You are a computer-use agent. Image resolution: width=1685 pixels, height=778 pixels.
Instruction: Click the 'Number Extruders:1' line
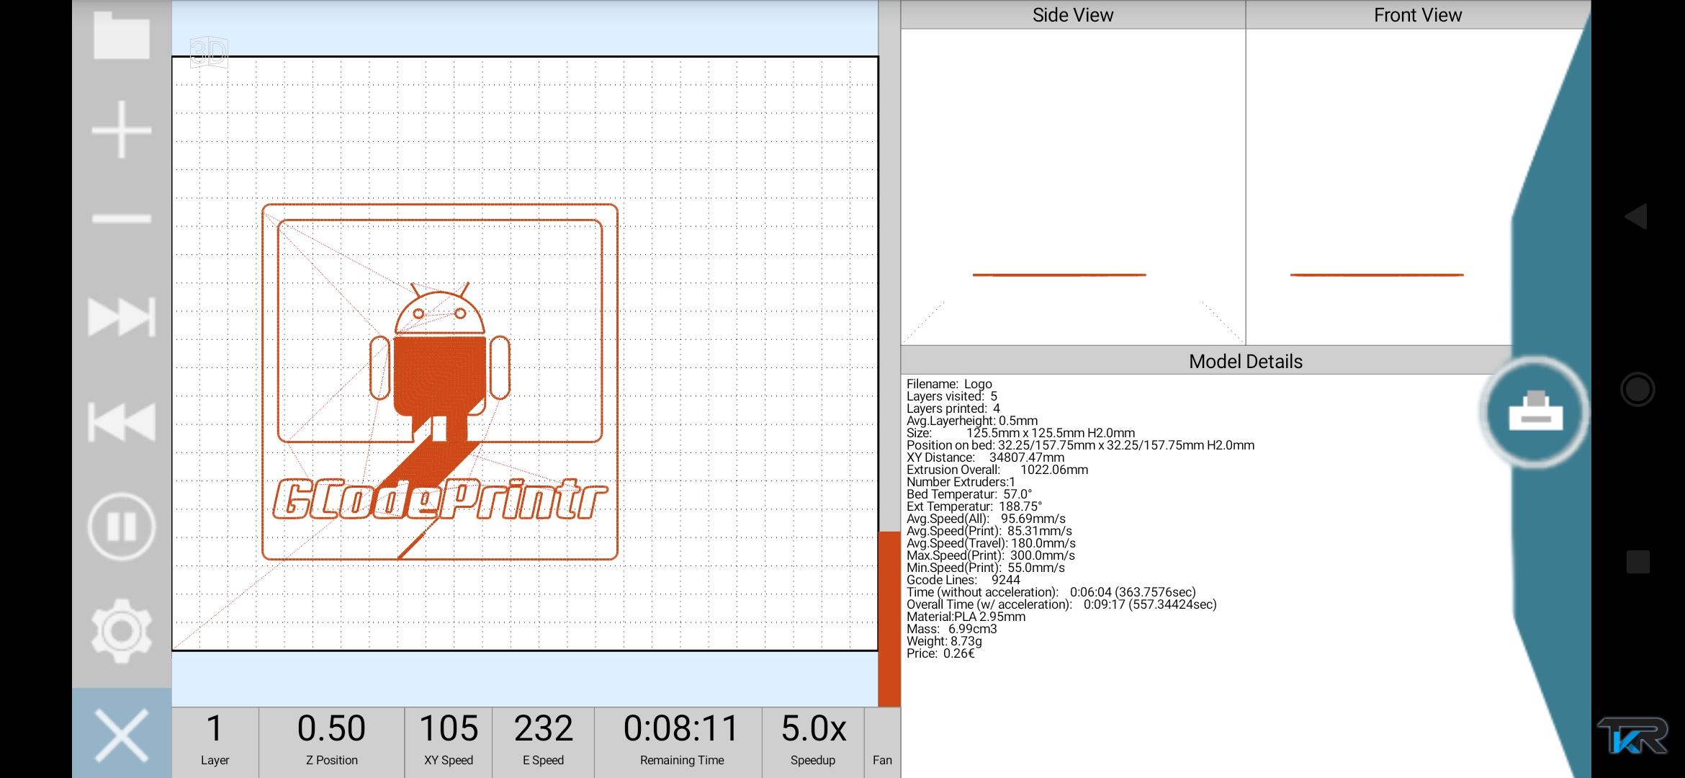click(961, 482)
